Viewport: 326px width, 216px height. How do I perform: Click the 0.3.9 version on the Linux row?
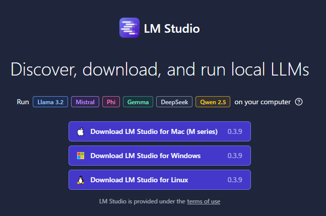click(x=235, y=180)
